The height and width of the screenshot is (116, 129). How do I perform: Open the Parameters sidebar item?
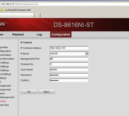coord(5,55)
